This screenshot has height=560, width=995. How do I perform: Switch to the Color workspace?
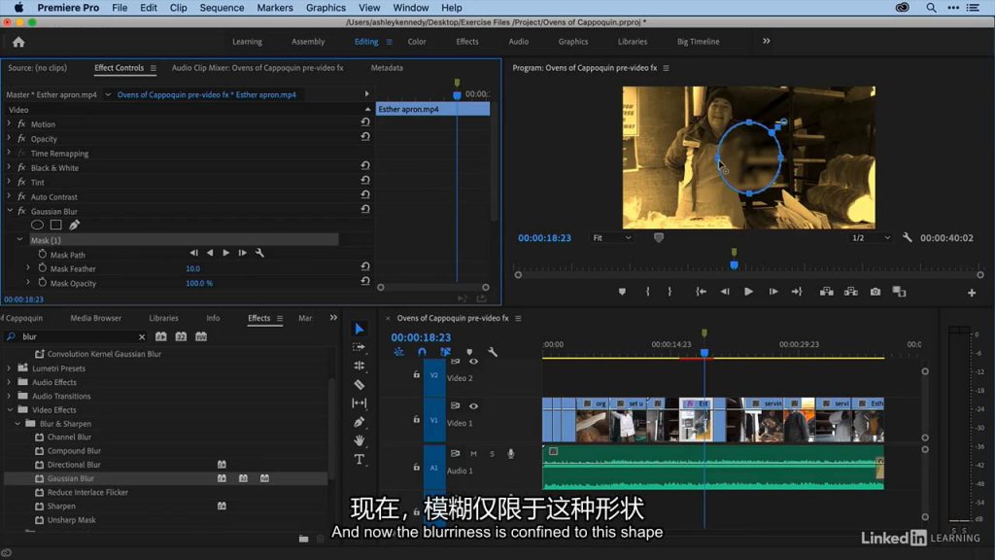(x=417, y=41)
